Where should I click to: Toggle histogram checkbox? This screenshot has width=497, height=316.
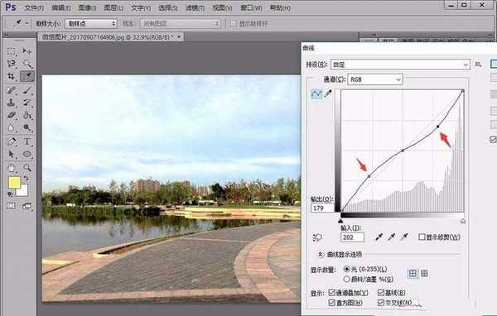pos(332,303)
